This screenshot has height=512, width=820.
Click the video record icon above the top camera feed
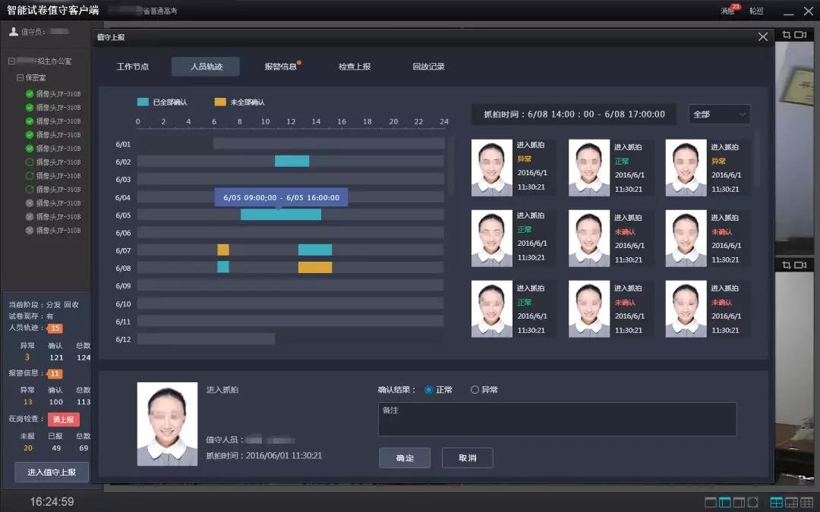[799, 35]
